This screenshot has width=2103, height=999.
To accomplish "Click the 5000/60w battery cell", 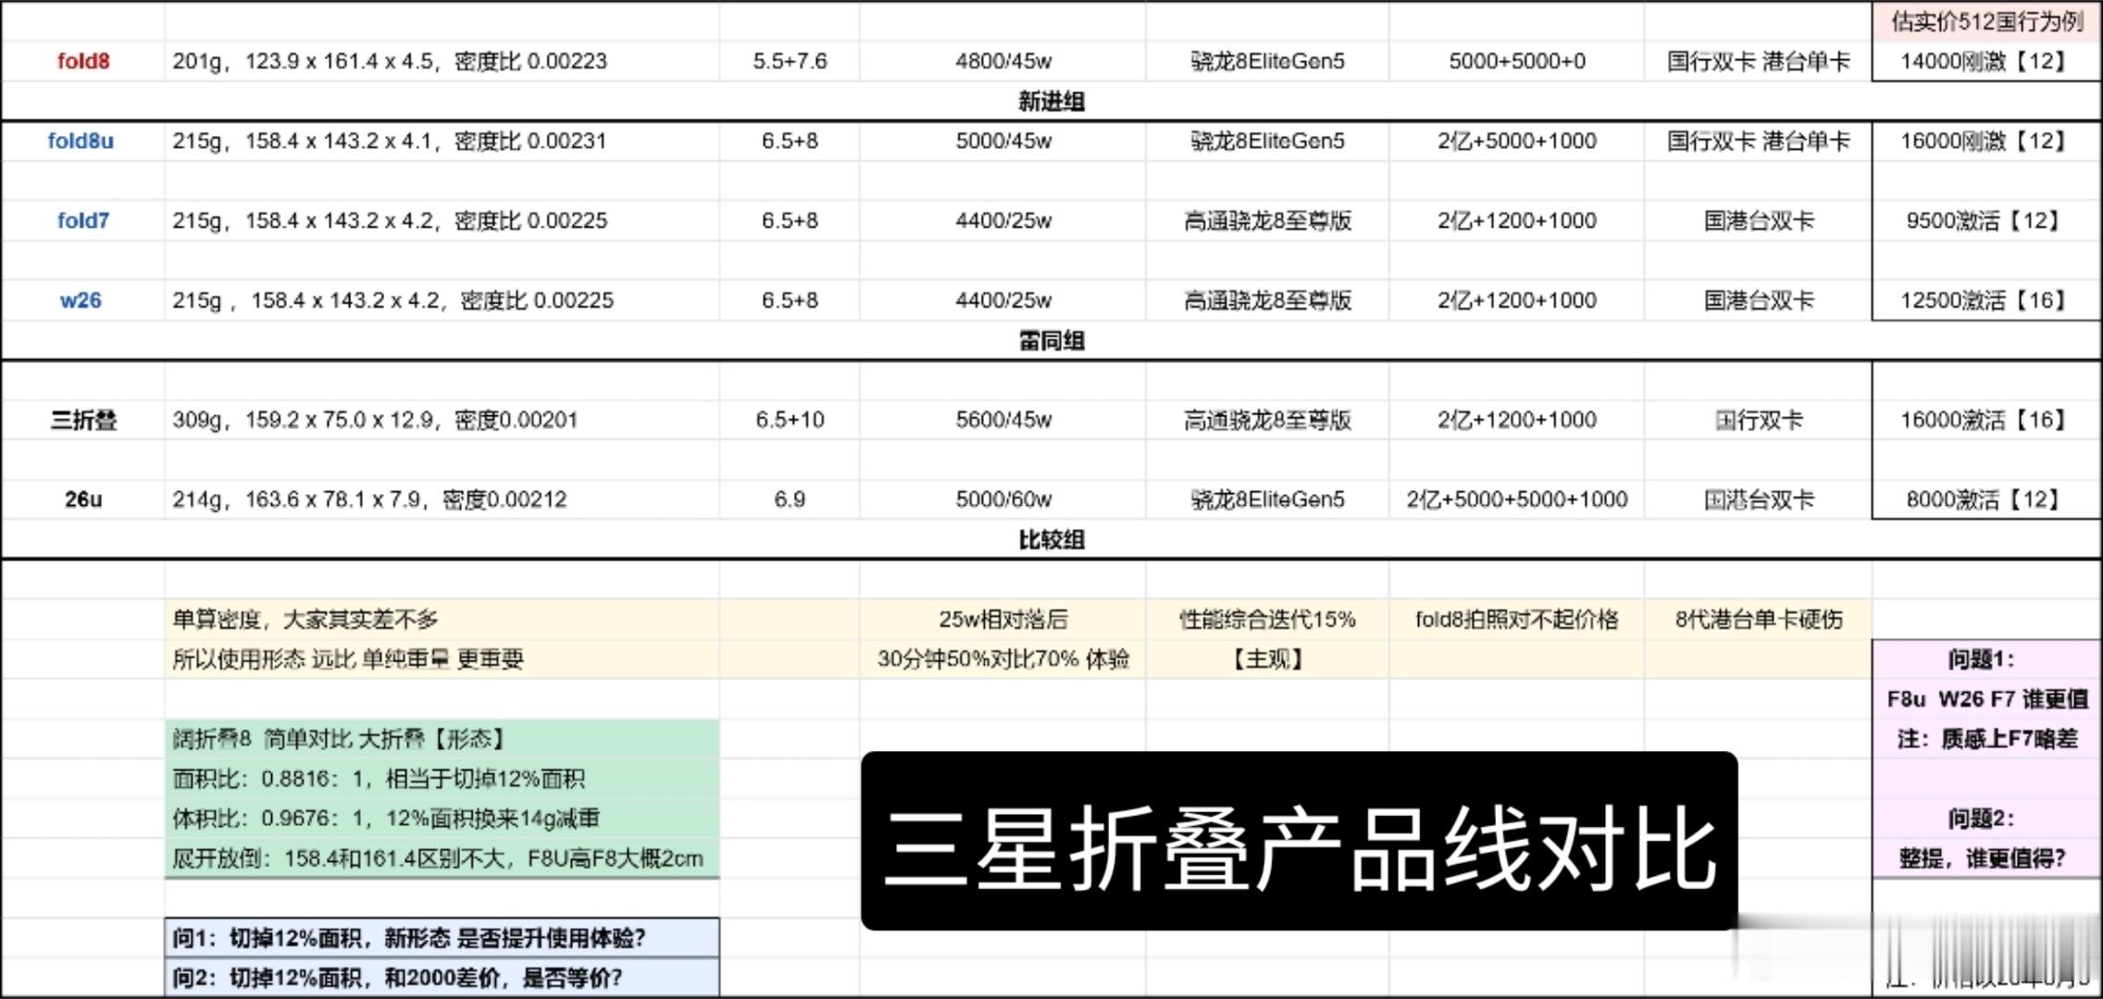I will tap(1003, 499).
